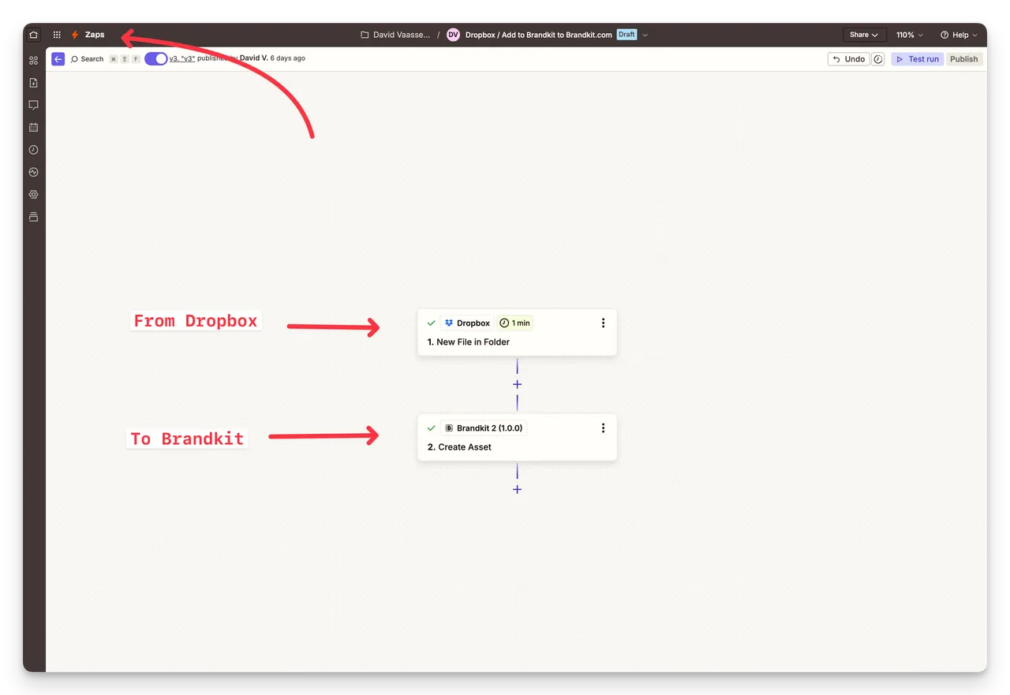Open the Share dropdown

click(863, 35)
